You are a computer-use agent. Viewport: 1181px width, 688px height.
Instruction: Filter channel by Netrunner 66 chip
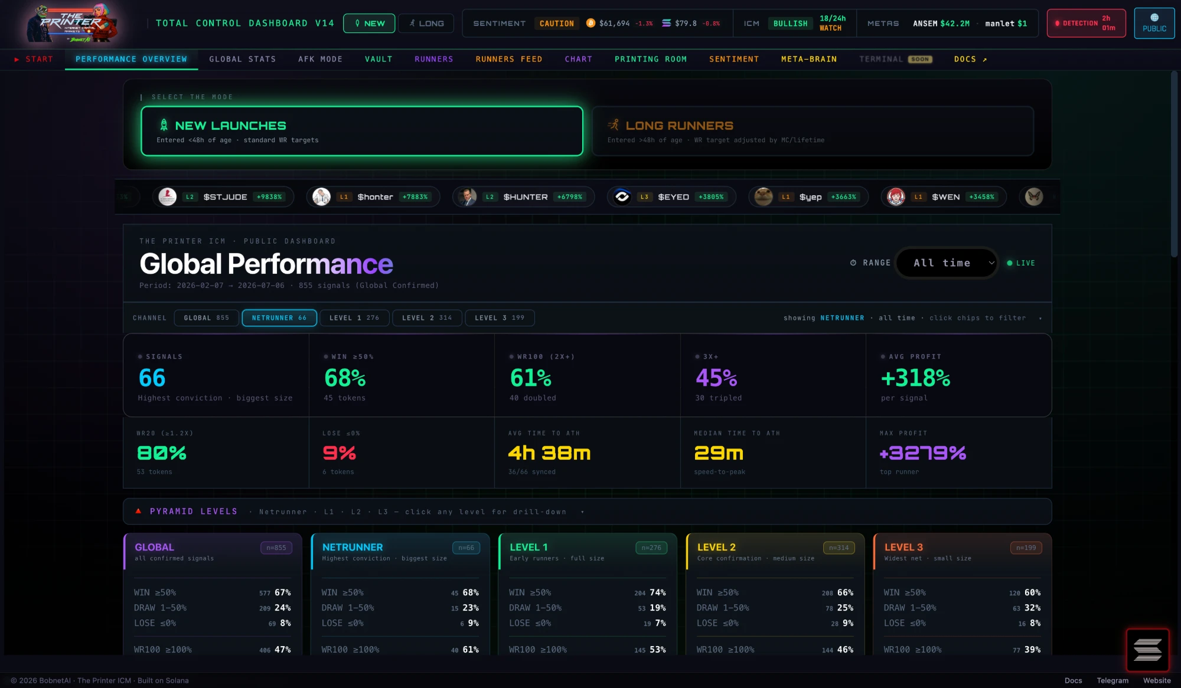(279, 318)
